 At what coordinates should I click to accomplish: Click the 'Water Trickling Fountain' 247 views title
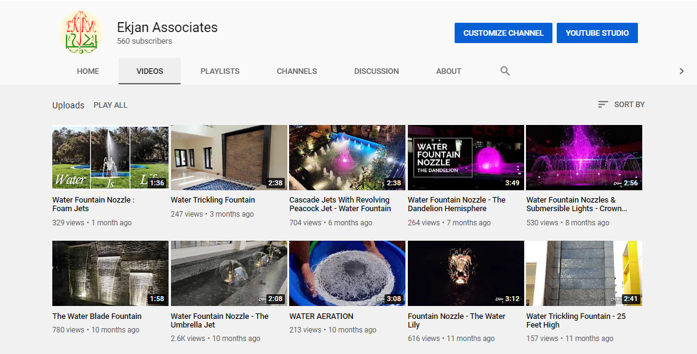[213, 200]
